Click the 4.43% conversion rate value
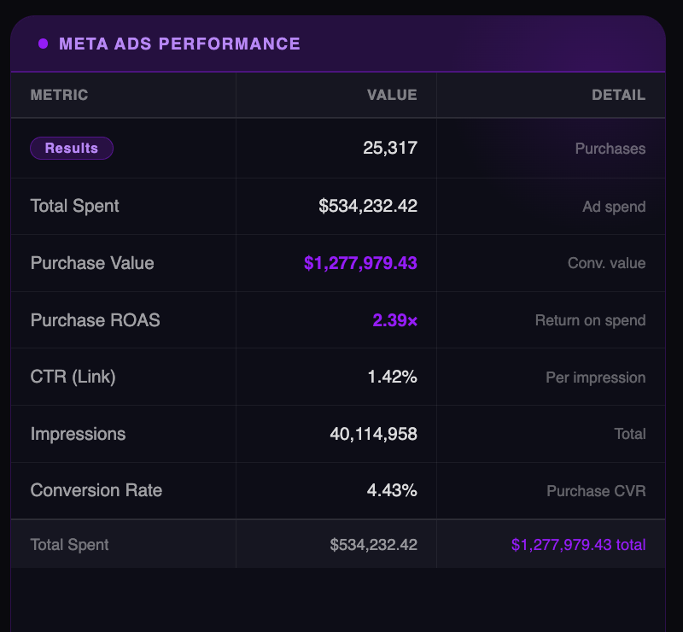 click(392, 490)
